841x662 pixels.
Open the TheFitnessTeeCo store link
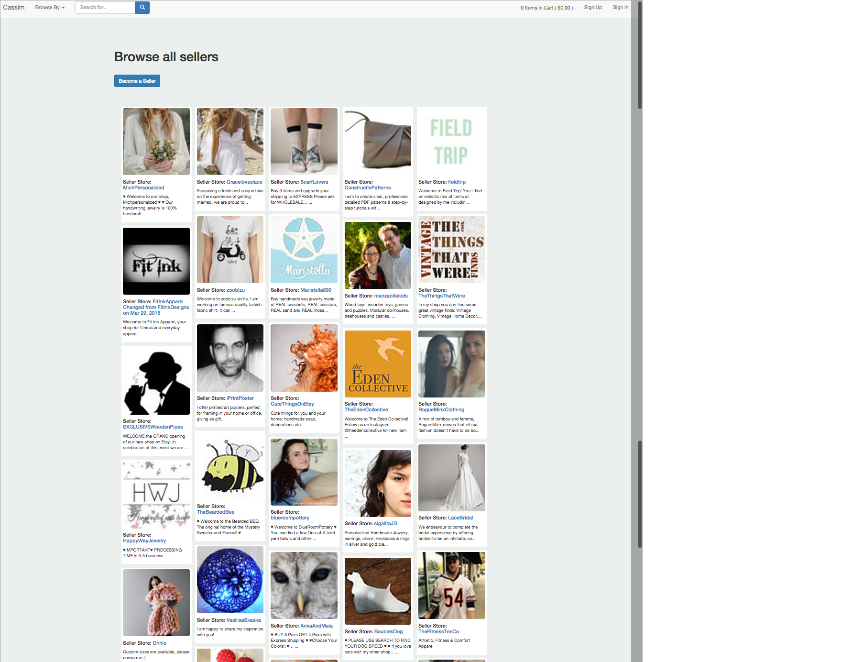click(438, 632)
